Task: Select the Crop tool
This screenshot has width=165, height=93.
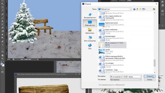Action: point(3,7)
